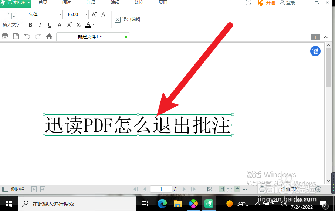Toggle superscript formatting
Viewport: 335px width, 211px height.
(70, 24)
